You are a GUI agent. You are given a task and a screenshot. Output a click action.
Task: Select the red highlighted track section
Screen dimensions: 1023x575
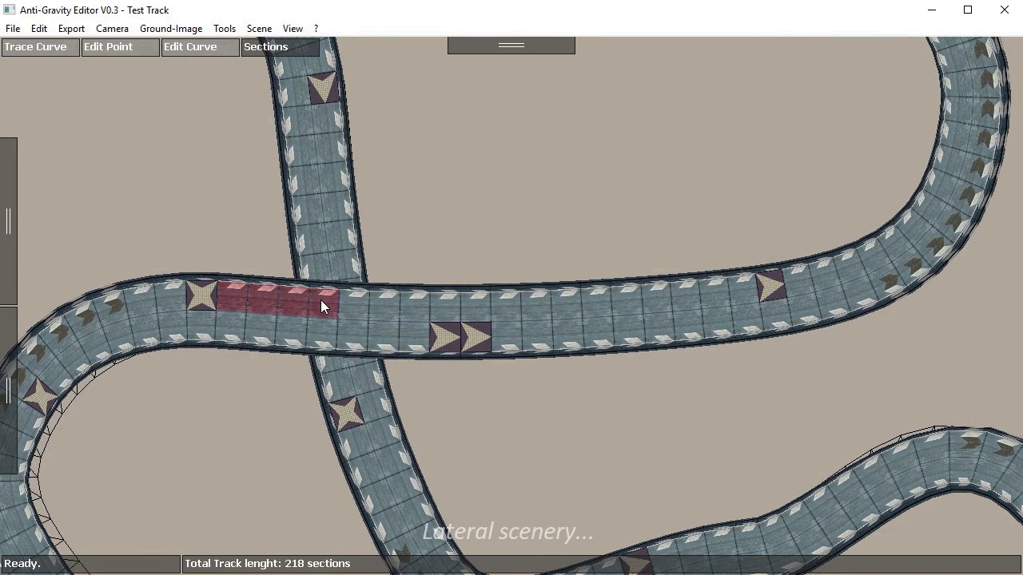pos(277,299)
